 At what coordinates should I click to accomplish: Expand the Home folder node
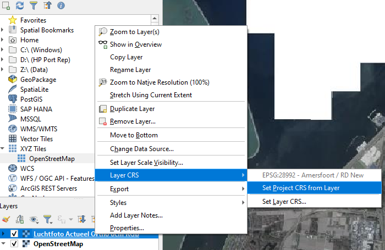(2, 40)
